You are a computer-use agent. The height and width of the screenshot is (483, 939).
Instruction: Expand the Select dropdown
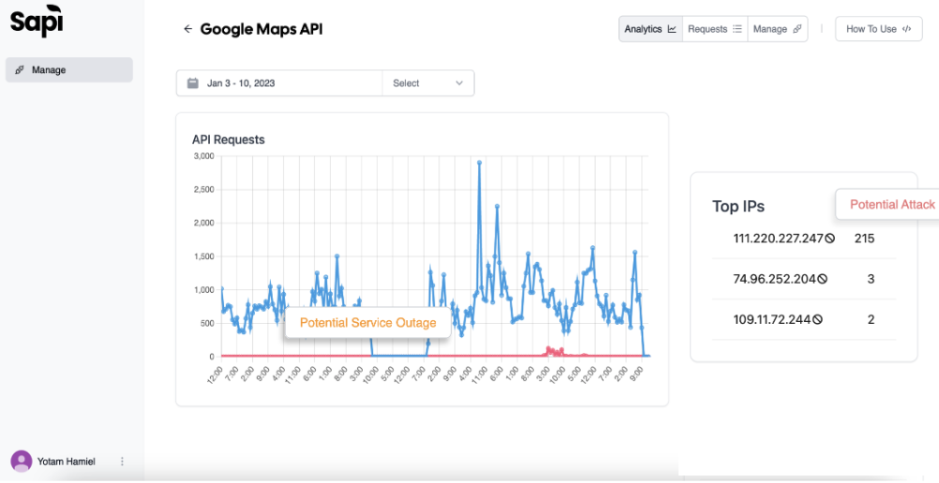point(428,83)
